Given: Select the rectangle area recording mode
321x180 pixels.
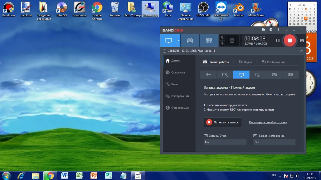Looking at the screenshot, I should (x=225, y=74).
